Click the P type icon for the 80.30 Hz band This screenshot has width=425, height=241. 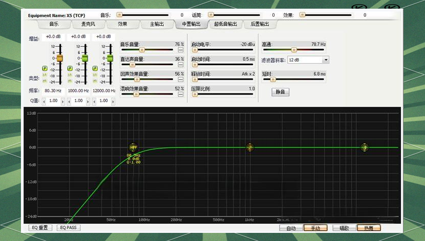(44, 68)
